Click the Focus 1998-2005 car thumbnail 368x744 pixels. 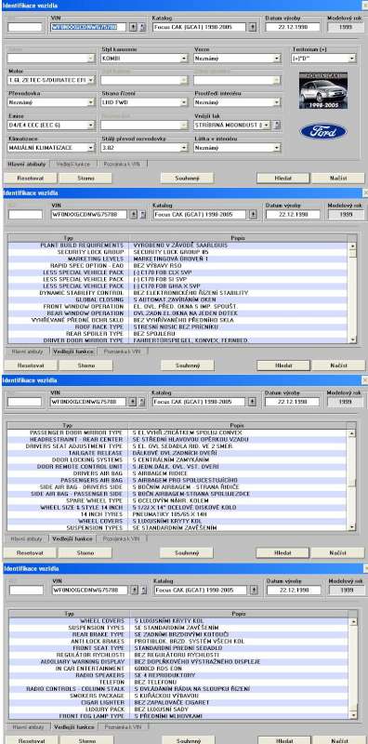click(323, 90)
